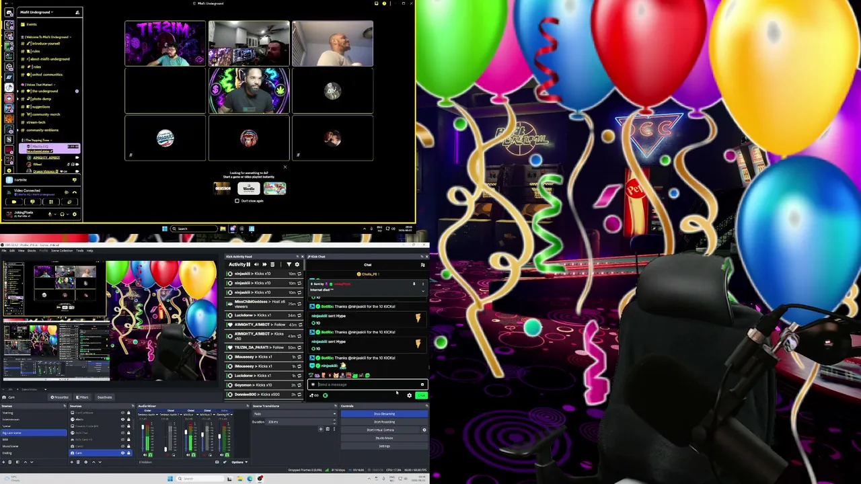Open the Scene Collection menu
Image resolution: width=861 pixels, height=484 pixels.
coord(62,251)
